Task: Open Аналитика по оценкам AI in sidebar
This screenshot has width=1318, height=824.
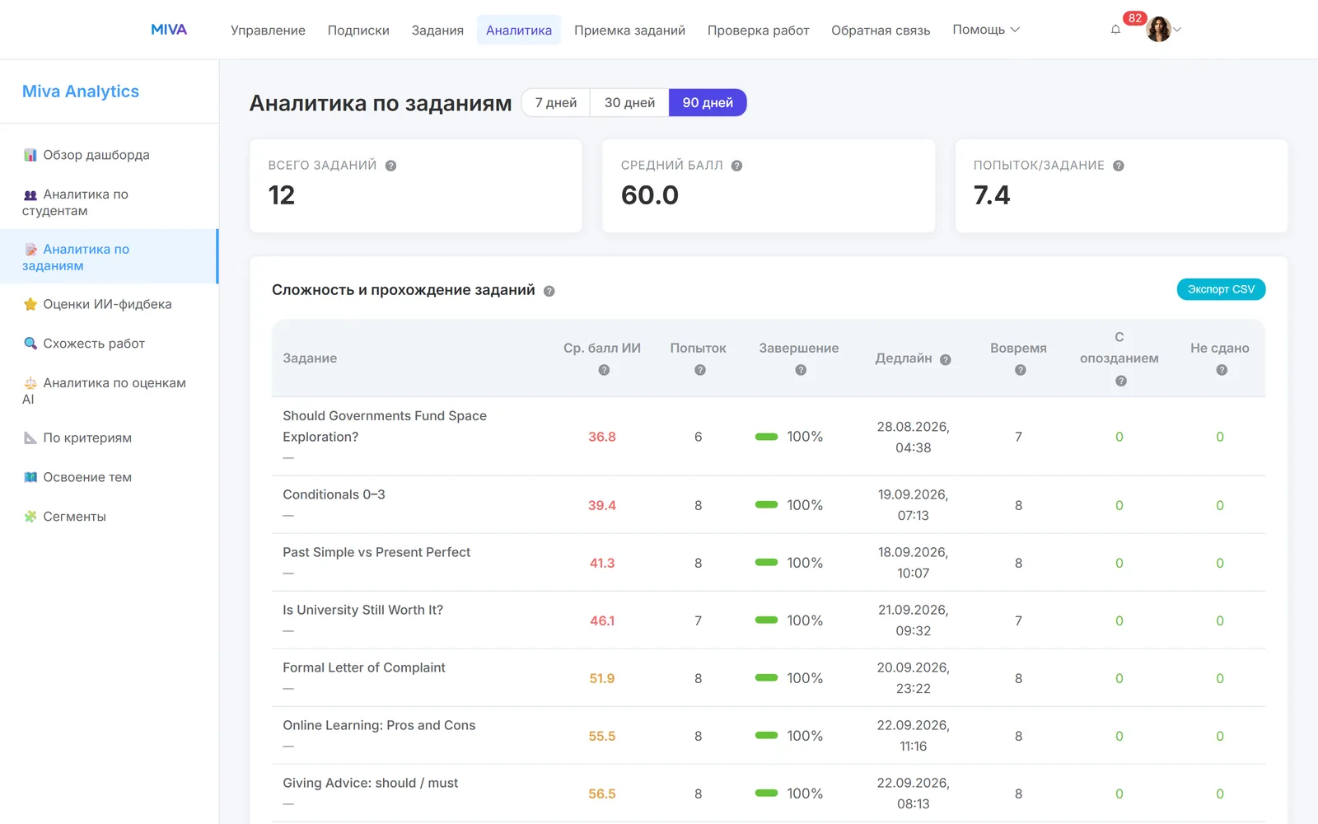Action: coord(109,391)
